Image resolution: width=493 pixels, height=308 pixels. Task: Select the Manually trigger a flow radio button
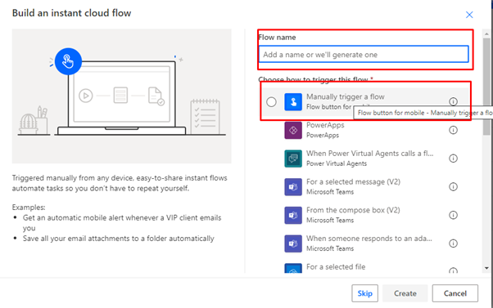point(271,102)
